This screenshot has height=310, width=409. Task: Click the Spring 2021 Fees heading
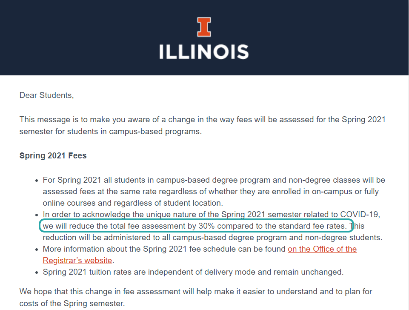53,155
